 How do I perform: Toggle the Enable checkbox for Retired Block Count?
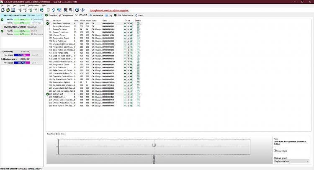[138, 26]
